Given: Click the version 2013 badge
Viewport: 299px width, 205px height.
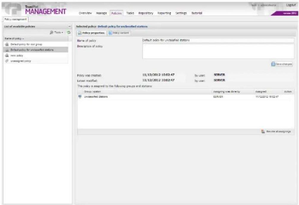Looking at the screenshot, I should 285,13.
